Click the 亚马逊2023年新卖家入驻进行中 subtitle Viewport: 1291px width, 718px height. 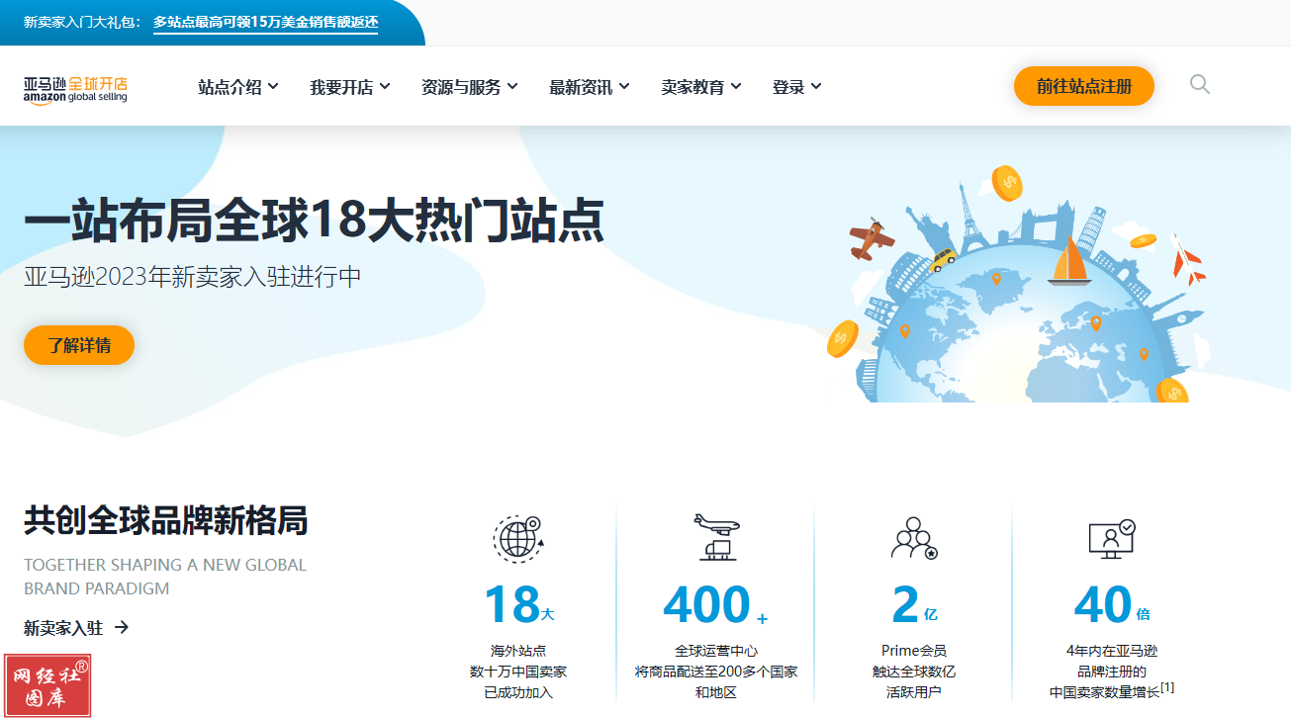193,277
